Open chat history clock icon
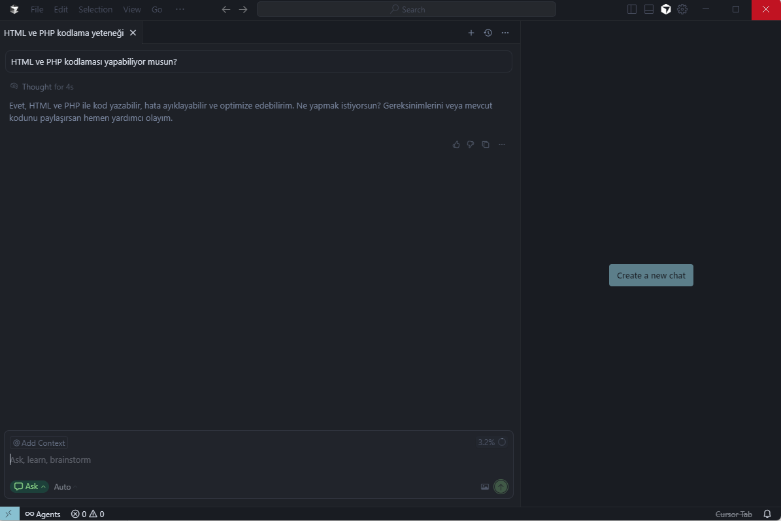781x521 pixels. pyautogui.click(x=488, y=33)
